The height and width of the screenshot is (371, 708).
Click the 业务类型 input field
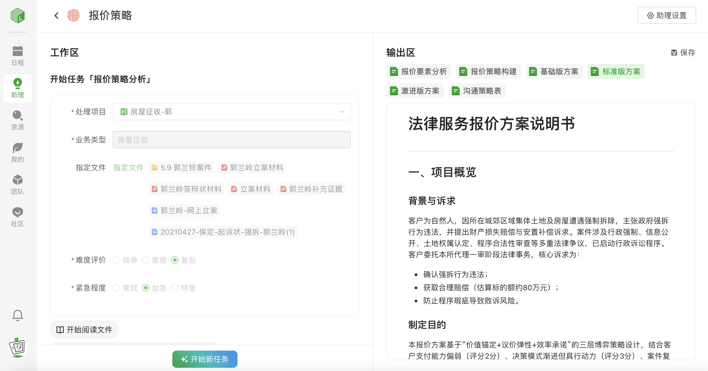tap(231, 140)
